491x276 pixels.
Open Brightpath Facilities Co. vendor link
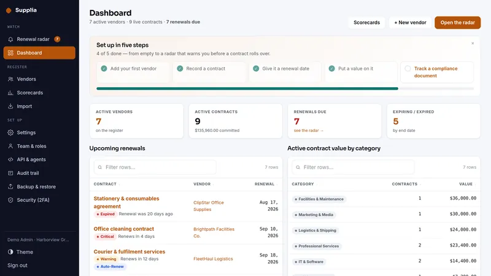point(214,232)
